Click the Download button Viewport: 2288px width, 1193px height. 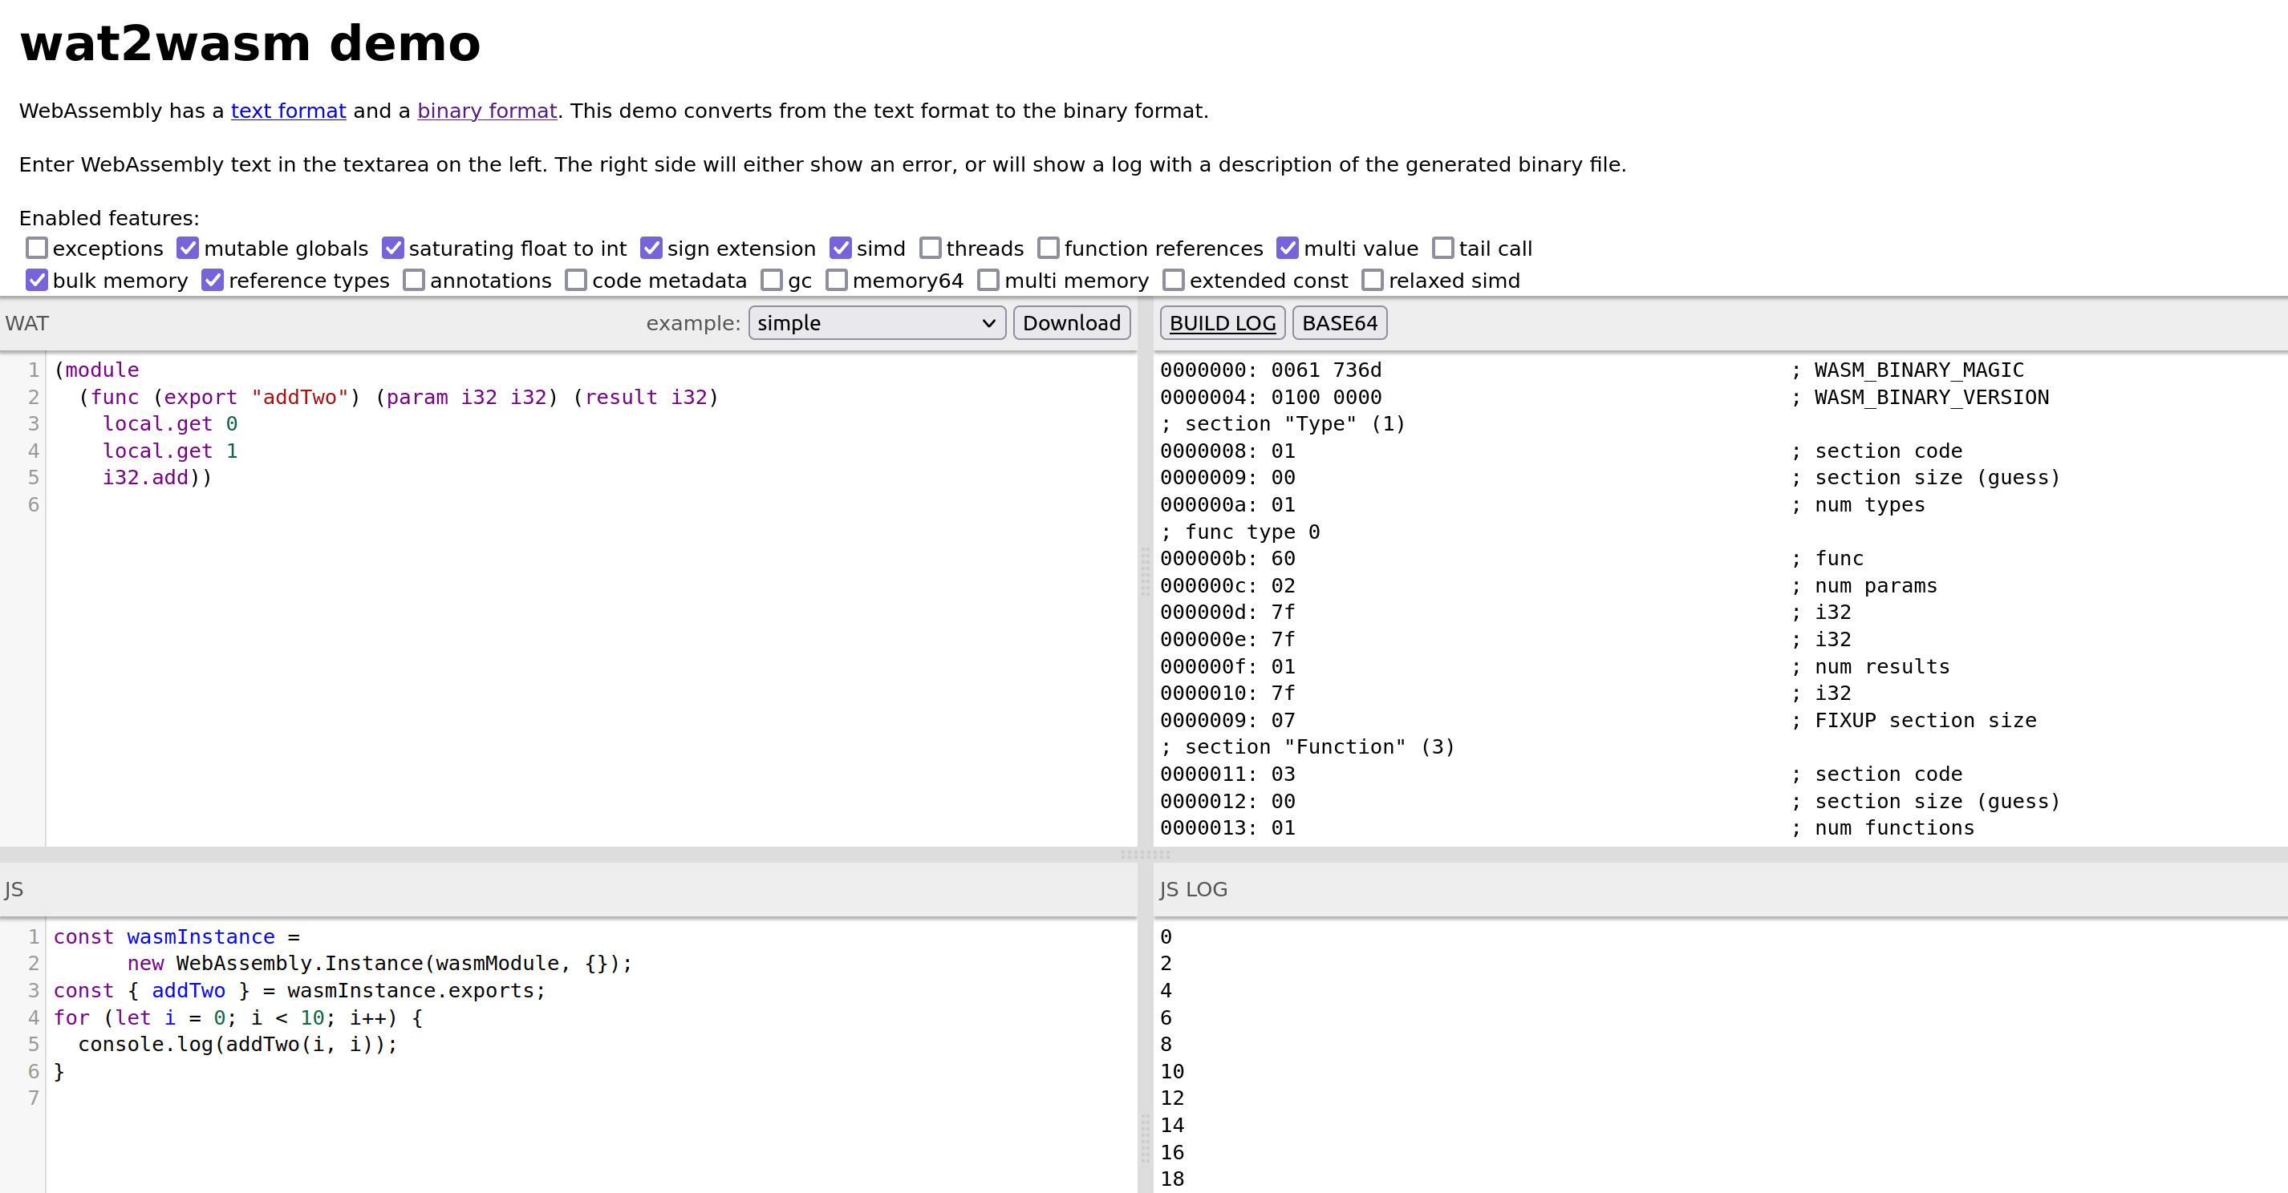pos(1071,323)
